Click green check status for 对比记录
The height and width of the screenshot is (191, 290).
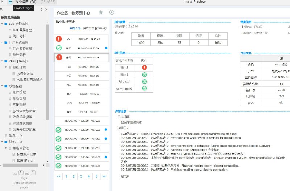pos(144,81)
